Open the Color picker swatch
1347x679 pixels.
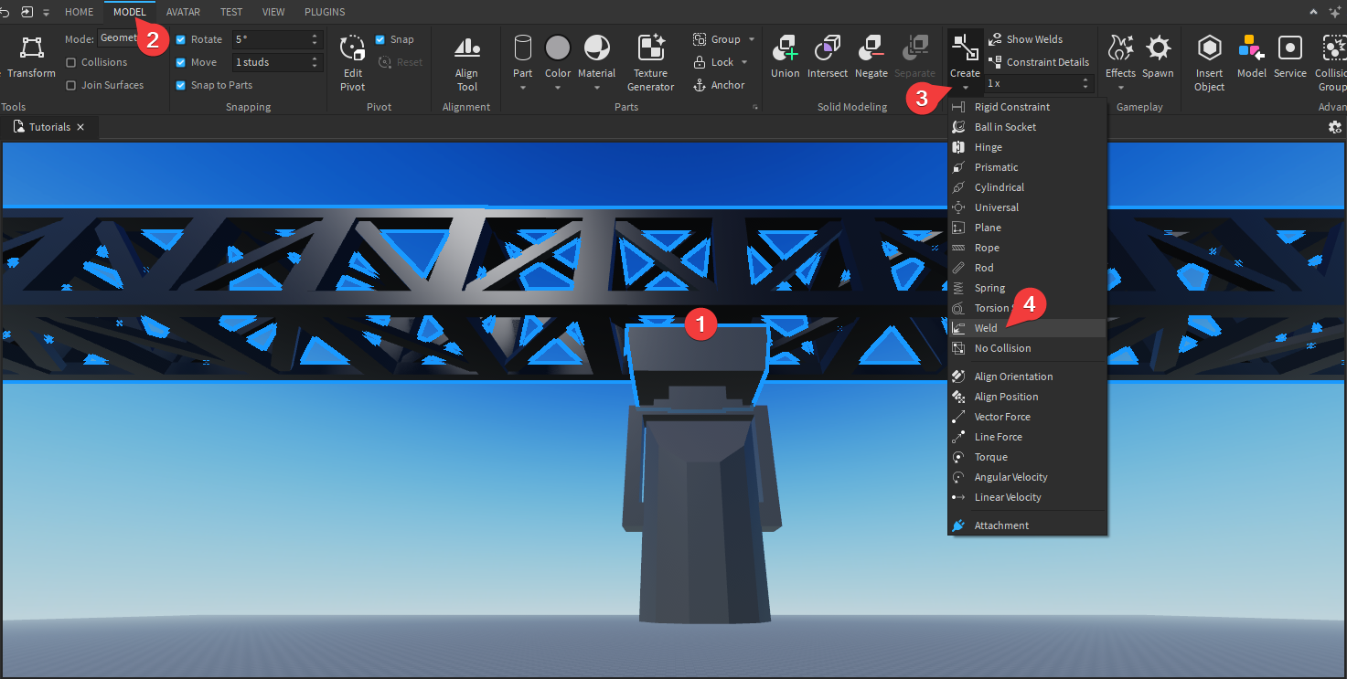(x=558, y=48)
